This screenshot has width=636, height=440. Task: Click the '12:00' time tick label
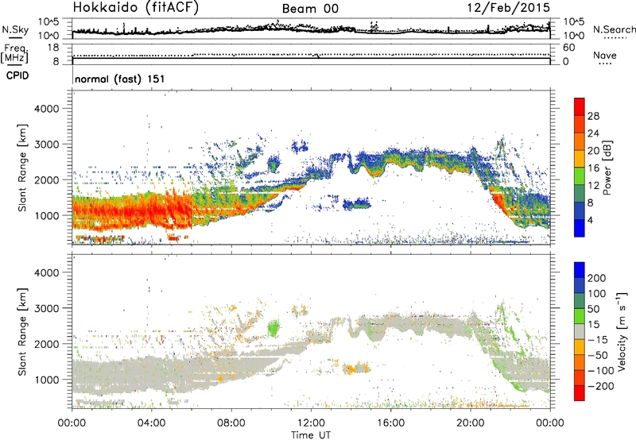click(311, 423)
